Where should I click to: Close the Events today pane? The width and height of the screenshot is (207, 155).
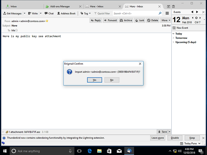tap(203, 12)
